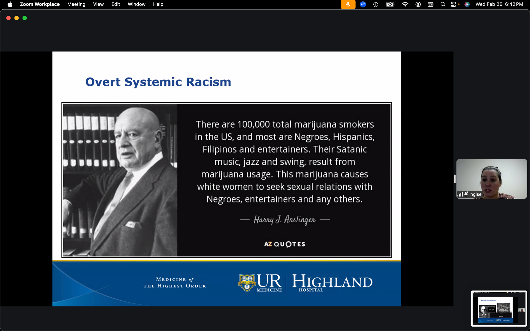Select ngise's participant video tile
The height and width of the screenshot is (331, 530).
click(491, 179)
